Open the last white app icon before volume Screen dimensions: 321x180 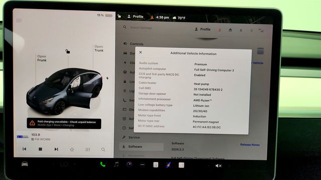[181, 165]
